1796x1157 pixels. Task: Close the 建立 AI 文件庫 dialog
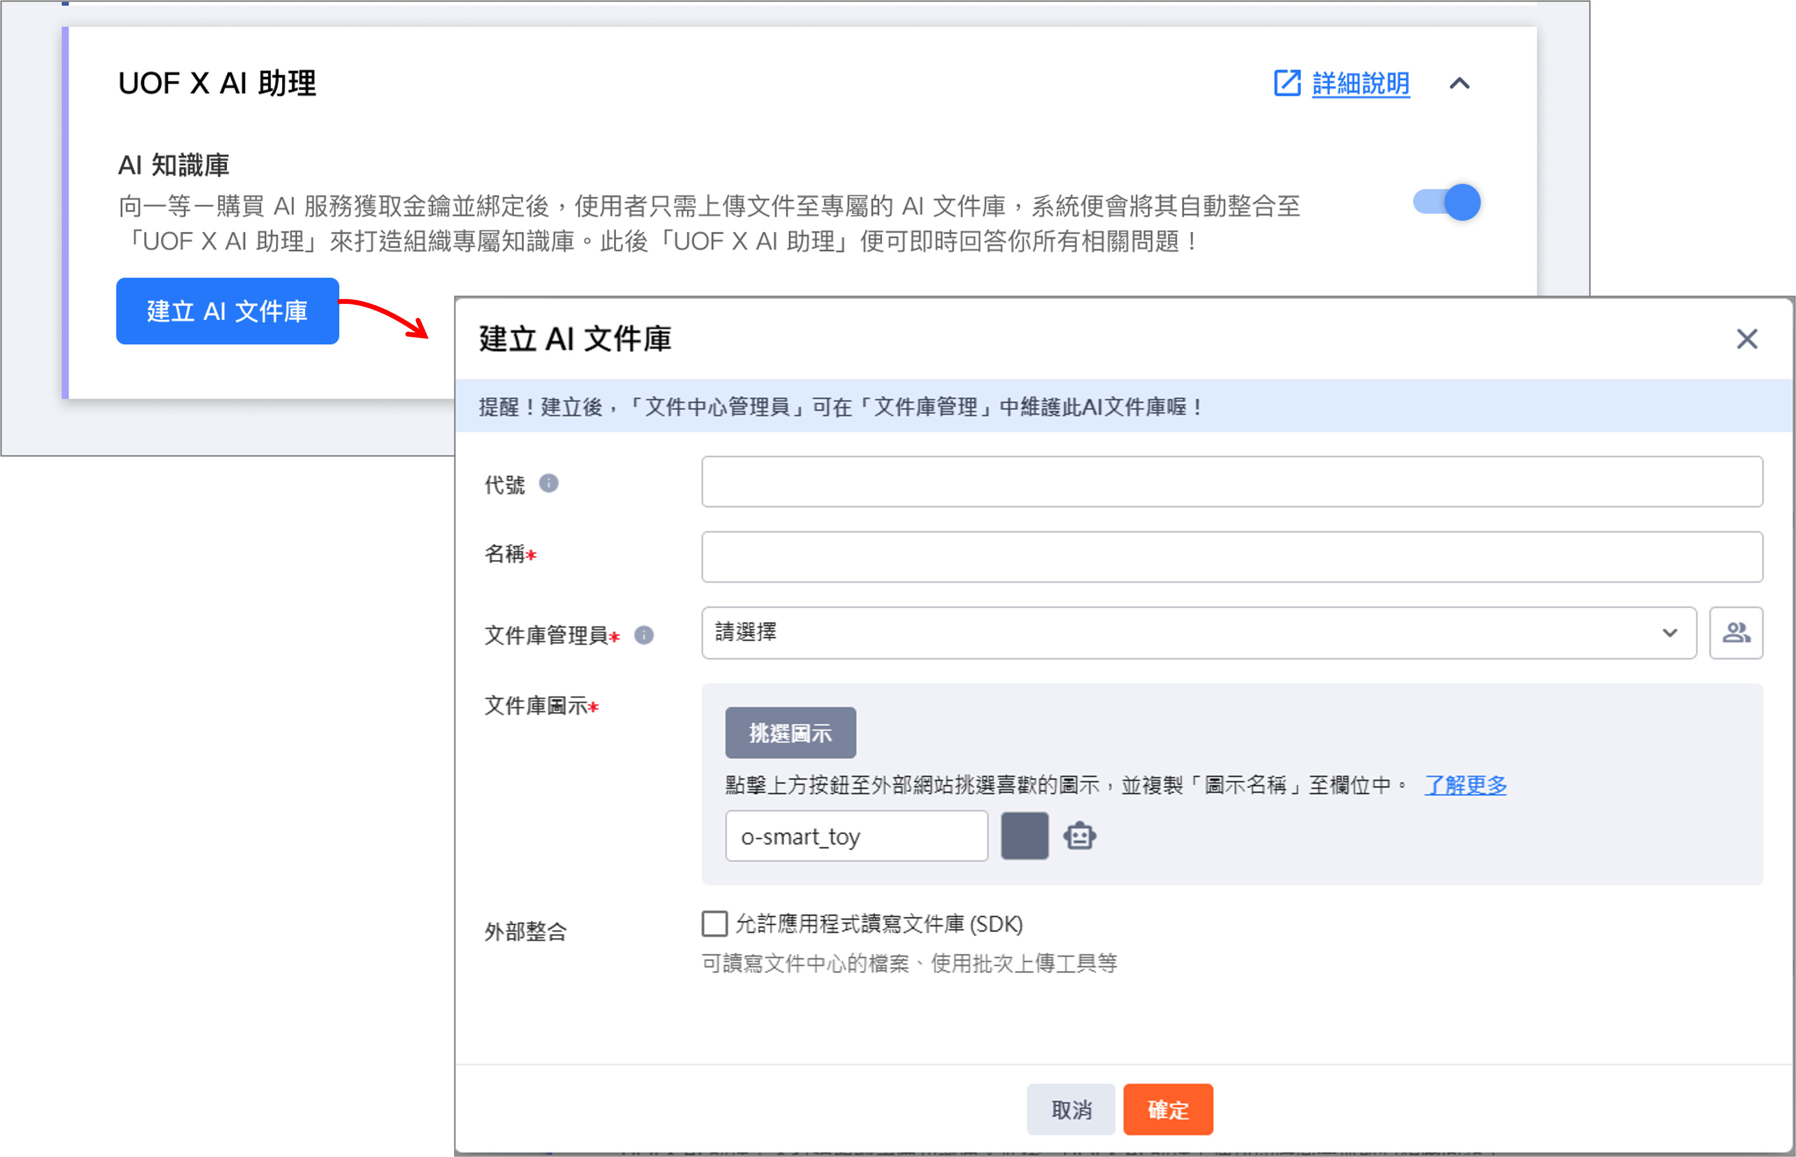[x=1747, y=339]
